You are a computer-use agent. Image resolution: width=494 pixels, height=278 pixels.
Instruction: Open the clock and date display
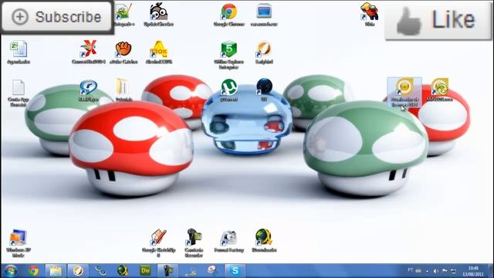(473, 271)
